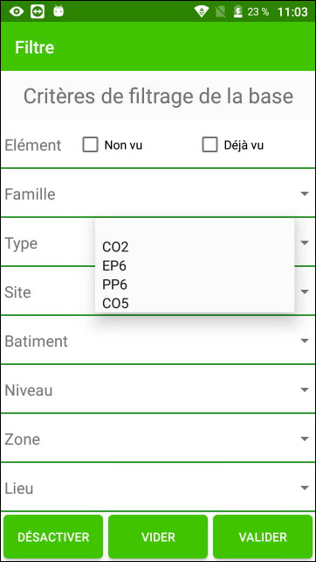Tap the battery charging icon
The width and height of the screenshot is (316, 562).
coord(237,12)
